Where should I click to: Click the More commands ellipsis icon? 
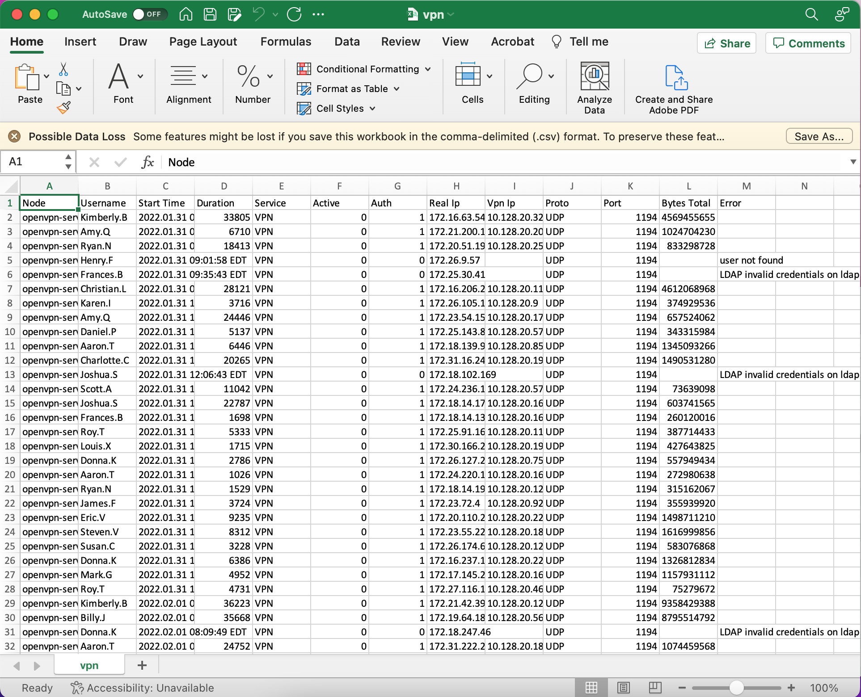(x=320, y=15)
